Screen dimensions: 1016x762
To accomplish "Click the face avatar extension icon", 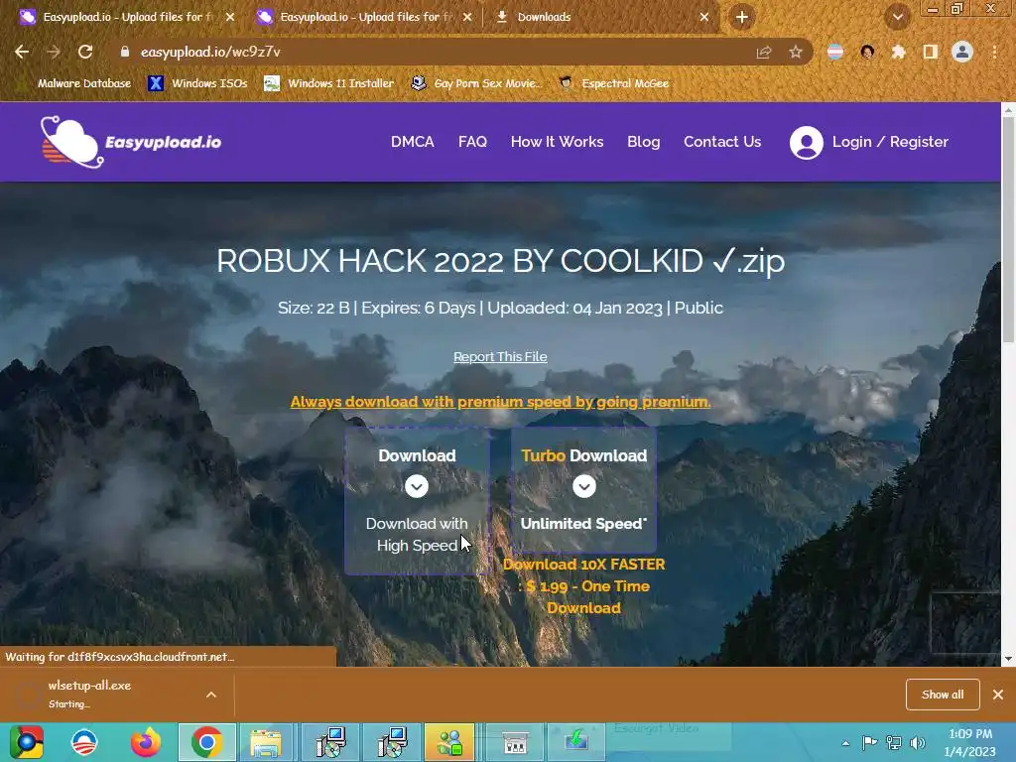I will tap(867, 52).
